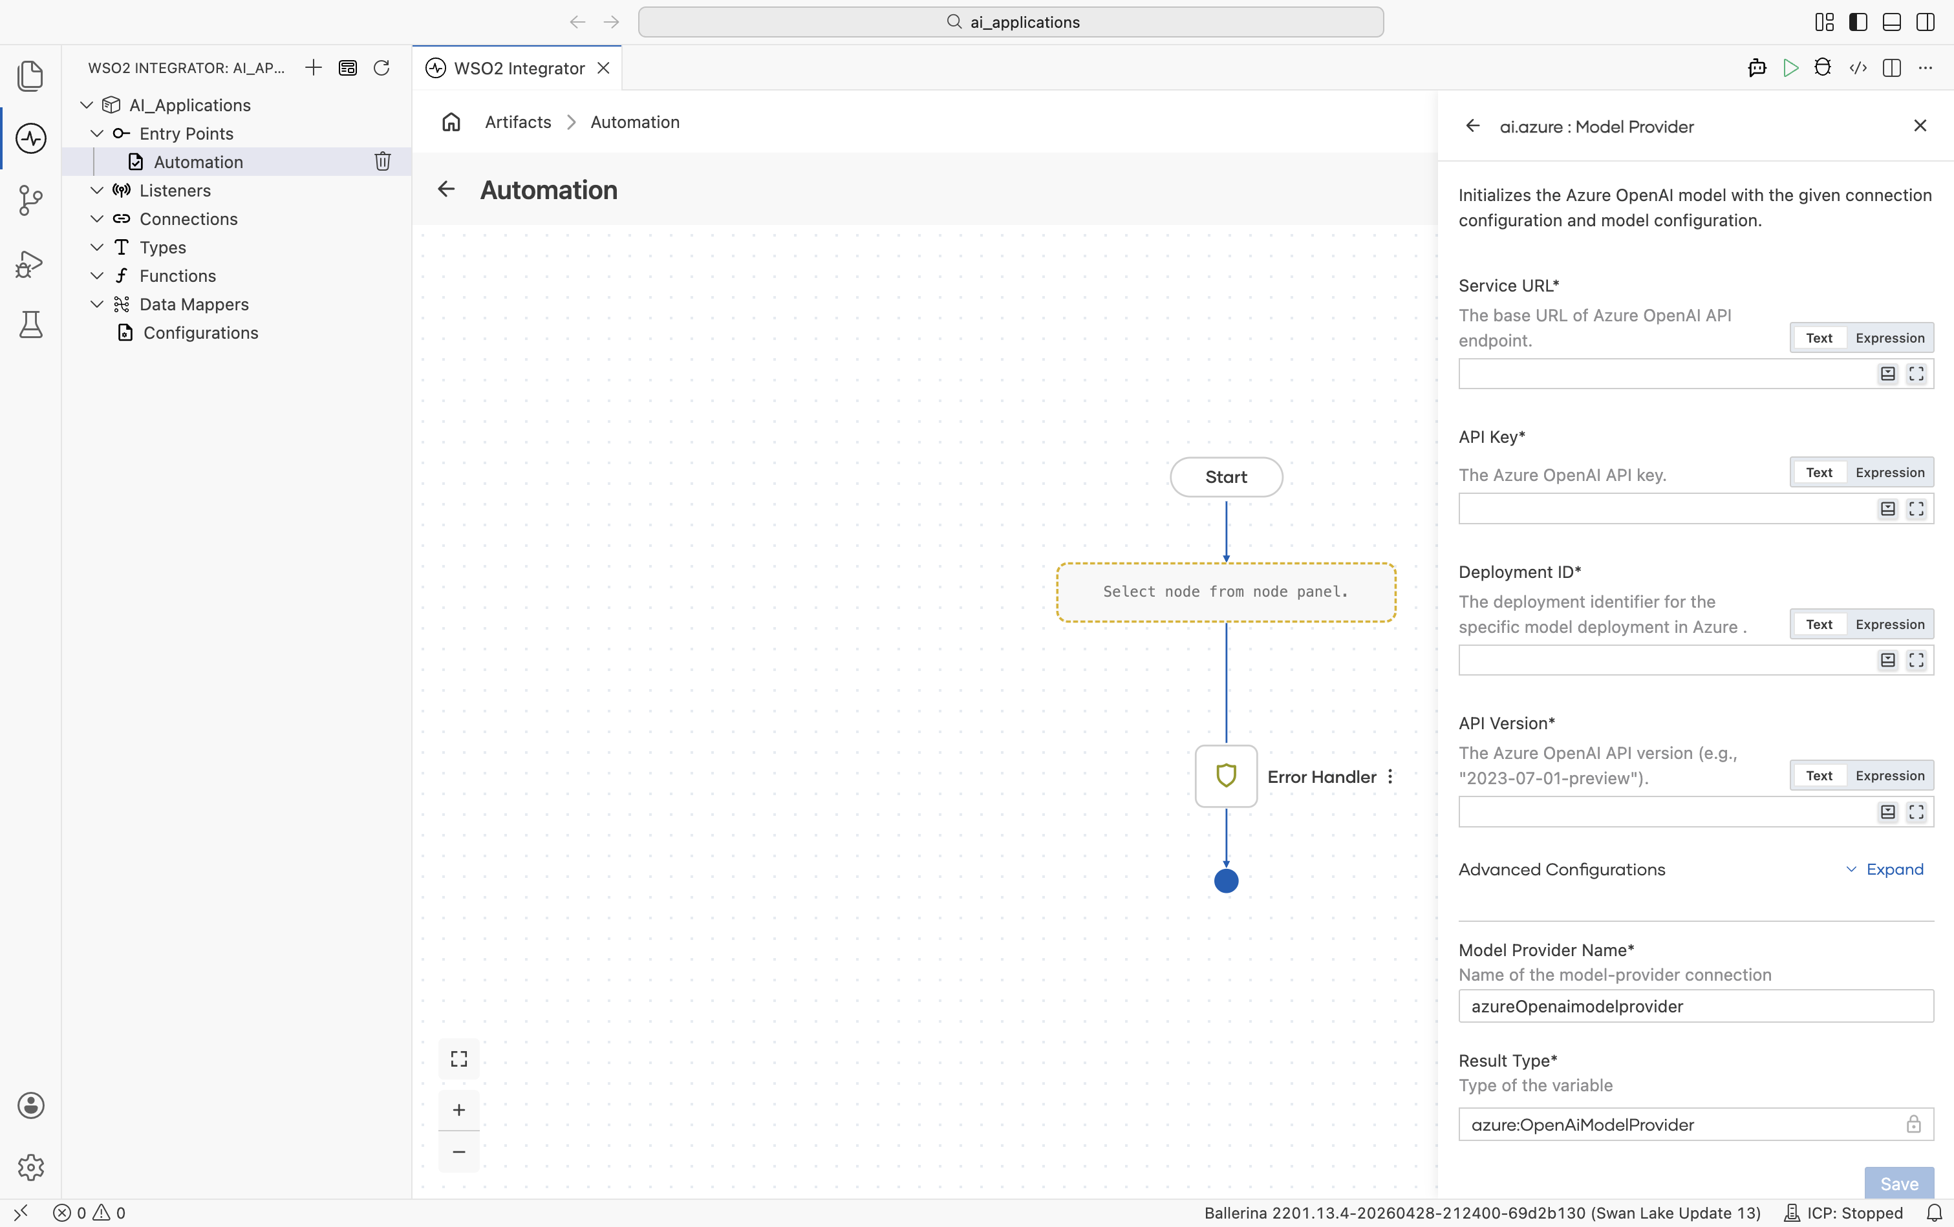This screenshot has height=1227, width=1954.
Task: Click the ai_applications command search bar
Action: [1011, 22]
